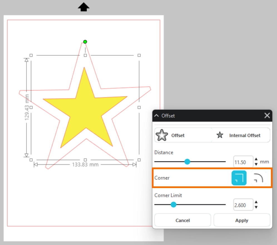
Task: Increase the Distance value with the up arrow
Action: pyautogui.click(x=256, y=159)
